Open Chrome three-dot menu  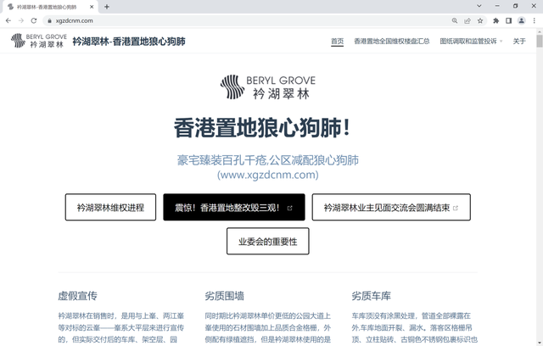pos(534,20)
